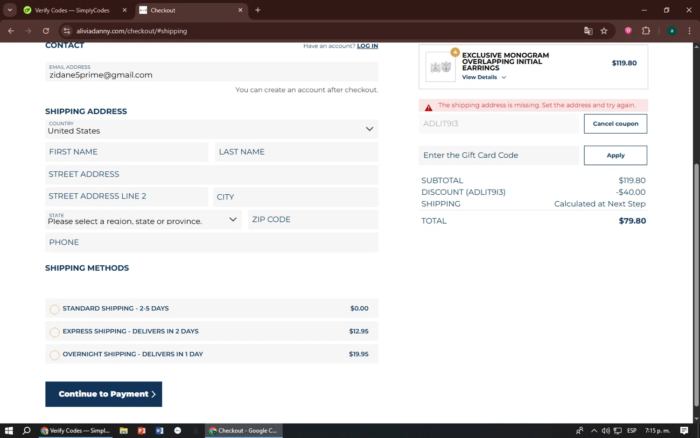Click the Discount -$40.00 value

click(630, 192)
